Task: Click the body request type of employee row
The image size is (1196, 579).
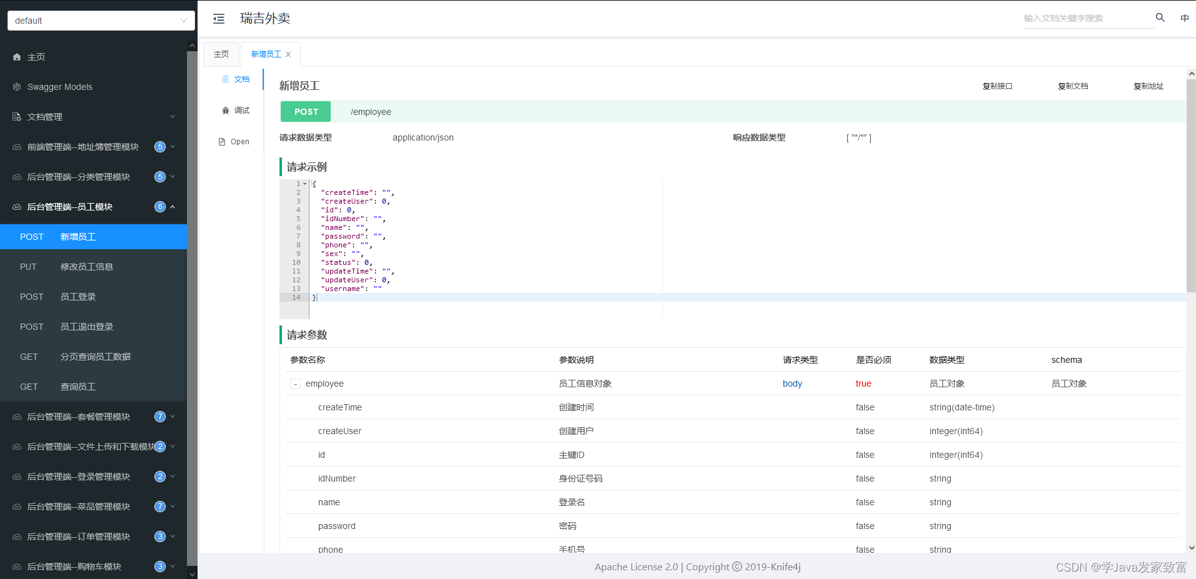Action: pyautogui.click(x=792, y=384)
